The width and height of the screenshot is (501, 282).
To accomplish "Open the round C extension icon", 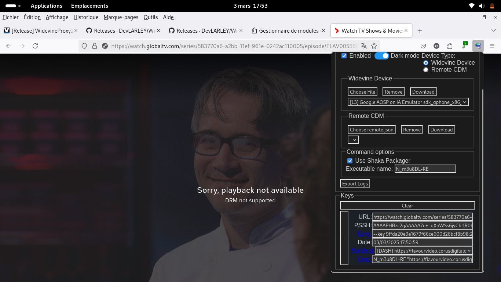I will click(436, 46).
